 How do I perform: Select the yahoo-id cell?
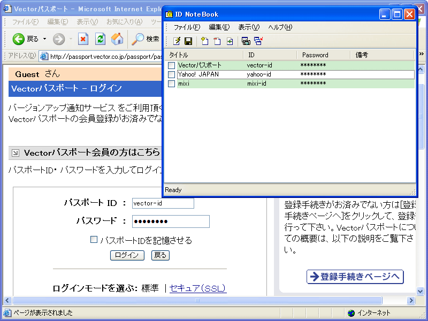(x=259, y=74)
